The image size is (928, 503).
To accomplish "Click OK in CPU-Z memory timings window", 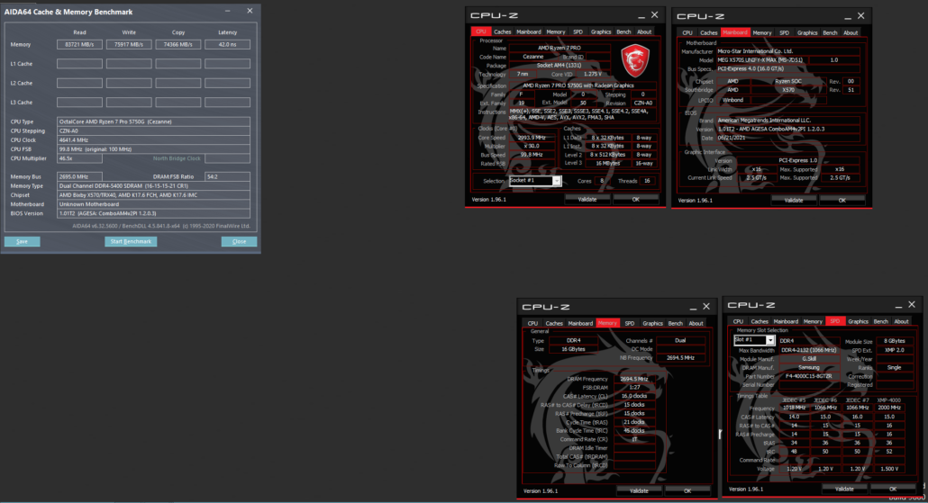I will [687, 490].
